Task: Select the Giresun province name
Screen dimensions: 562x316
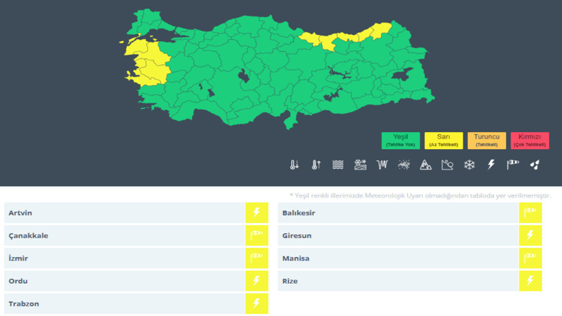Action: tap(297, 235)
